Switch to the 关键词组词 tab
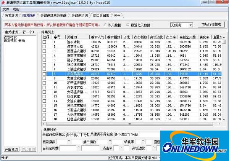The image size is (229, 161). coord(80,16)
